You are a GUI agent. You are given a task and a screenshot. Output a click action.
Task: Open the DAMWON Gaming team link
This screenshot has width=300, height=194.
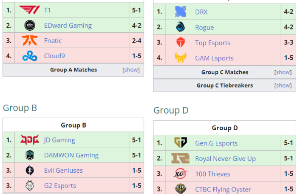click(71, 155)
